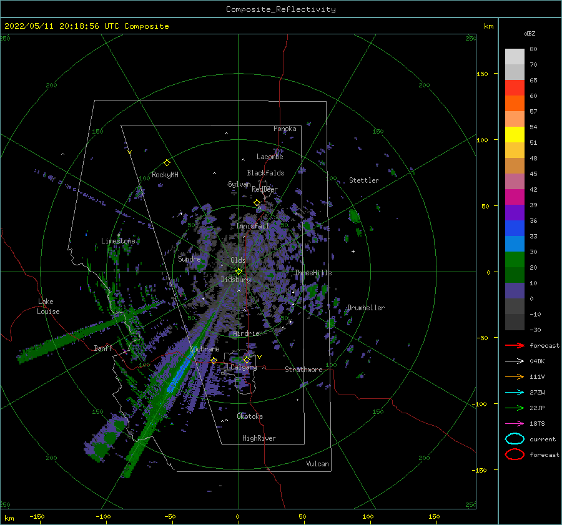Click the Innisfail town label

tap(252, 226)
